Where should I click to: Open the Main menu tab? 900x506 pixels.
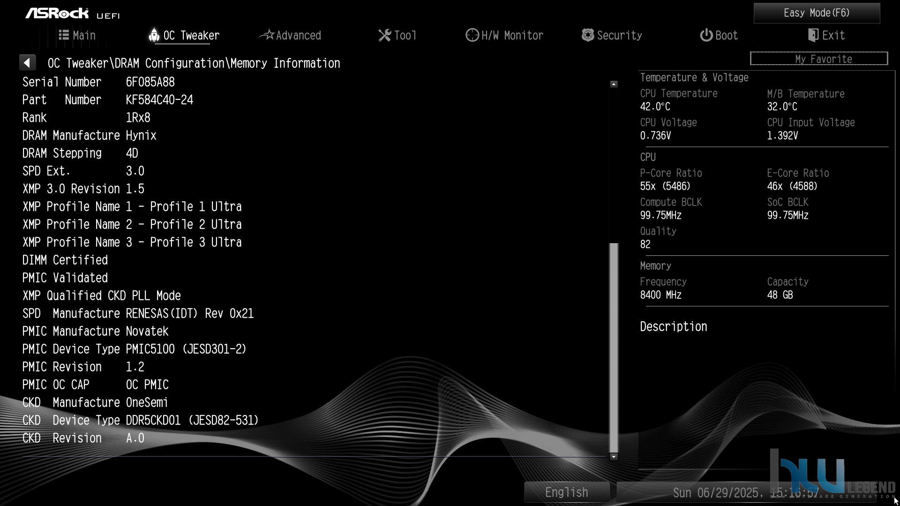click(x=77, y=35)
